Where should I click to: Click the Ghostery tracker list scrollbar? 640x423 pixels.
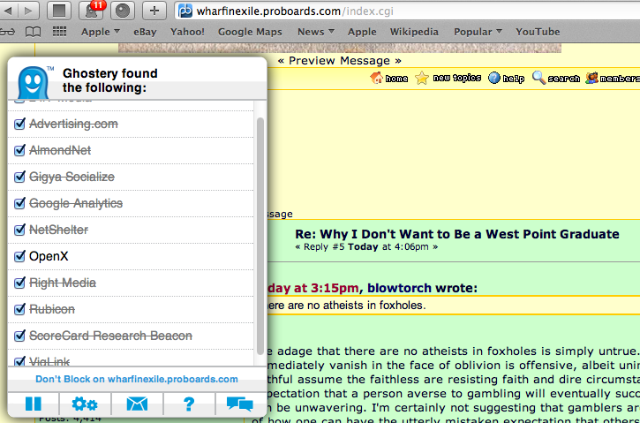click(x=260, y=230)
